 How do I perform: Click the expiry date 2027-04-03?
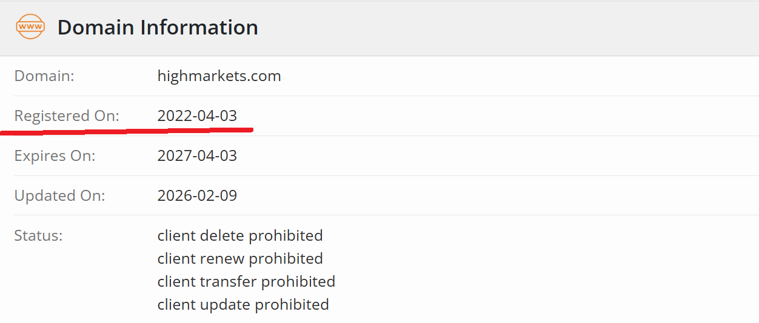click(197, 155)
